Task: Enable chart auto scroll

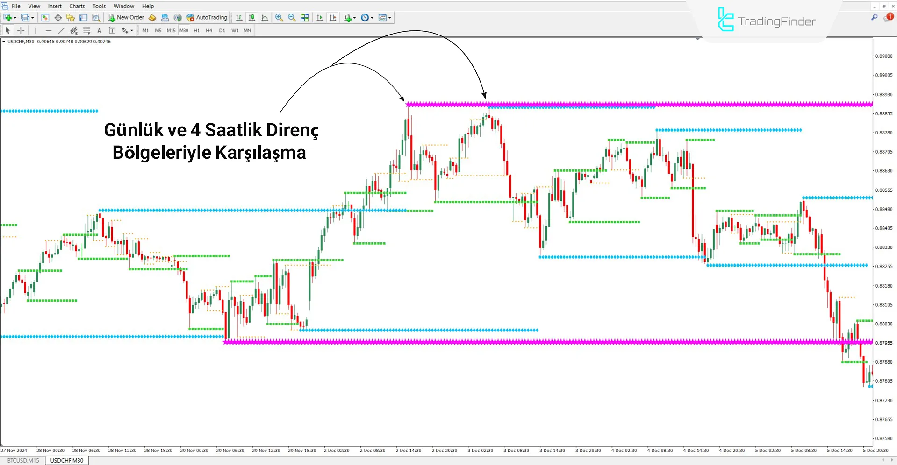Action: 320,17
